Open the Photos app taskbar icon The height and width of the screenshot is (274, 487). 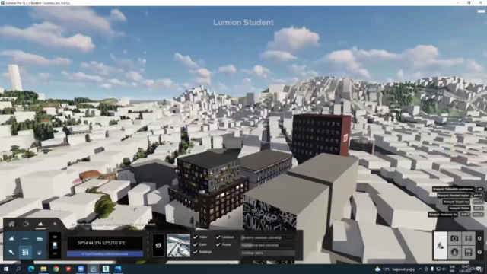click(118, 269)
